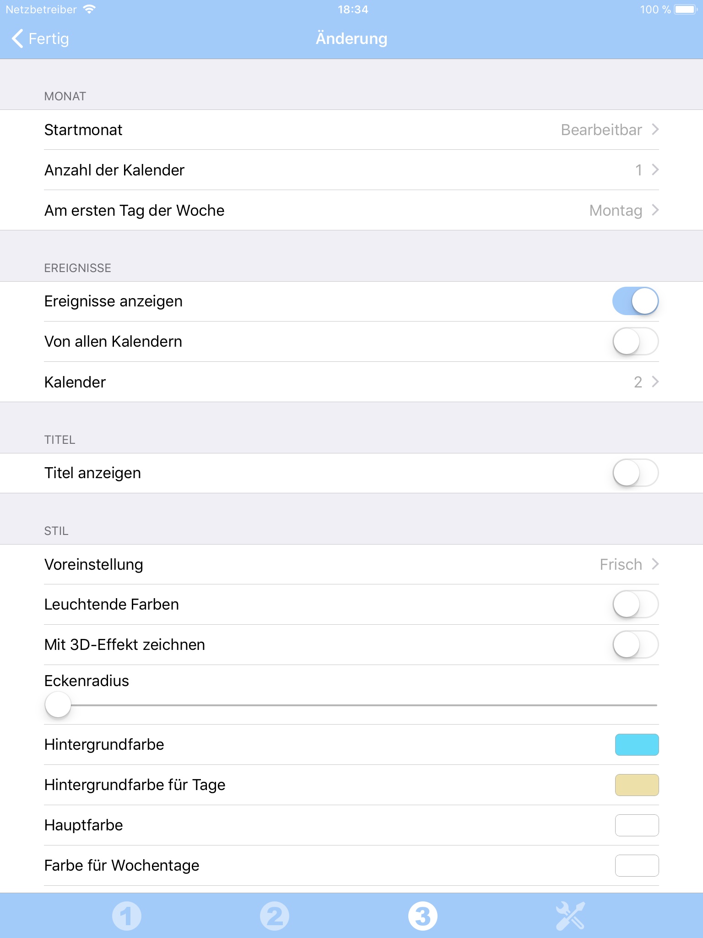
Task: Disable the Ereignisse anzeigen switch
Action: pyautogui.click(x=635, y=301)
